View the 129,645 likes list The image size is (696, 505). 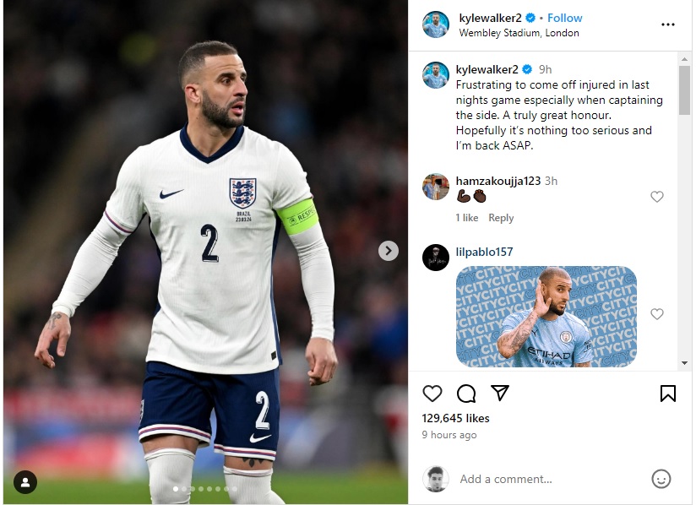pos(455,419)
